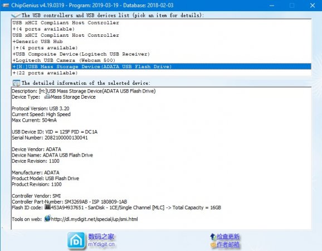Minimize the ChipGenius window

272,6
